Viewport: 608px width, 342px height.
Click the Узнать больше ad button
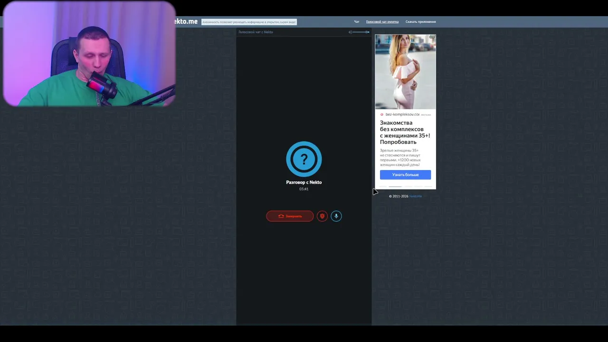[405, 175]
